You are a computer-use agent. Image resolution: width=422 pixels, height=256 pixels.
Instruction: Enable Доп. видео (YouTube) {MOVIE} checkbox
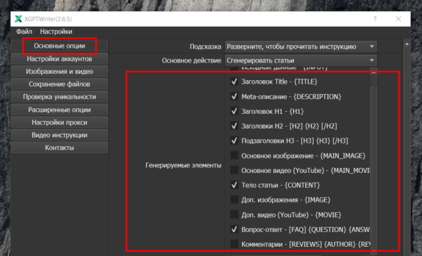234,215
